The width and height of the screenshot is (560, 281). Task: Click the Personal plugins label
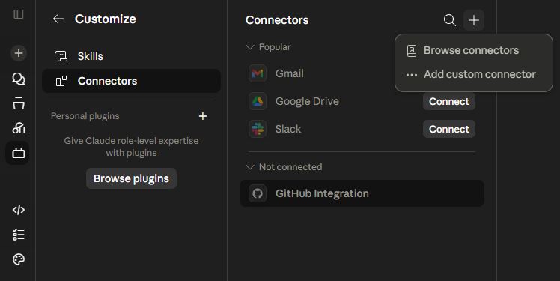coord(85,116)
